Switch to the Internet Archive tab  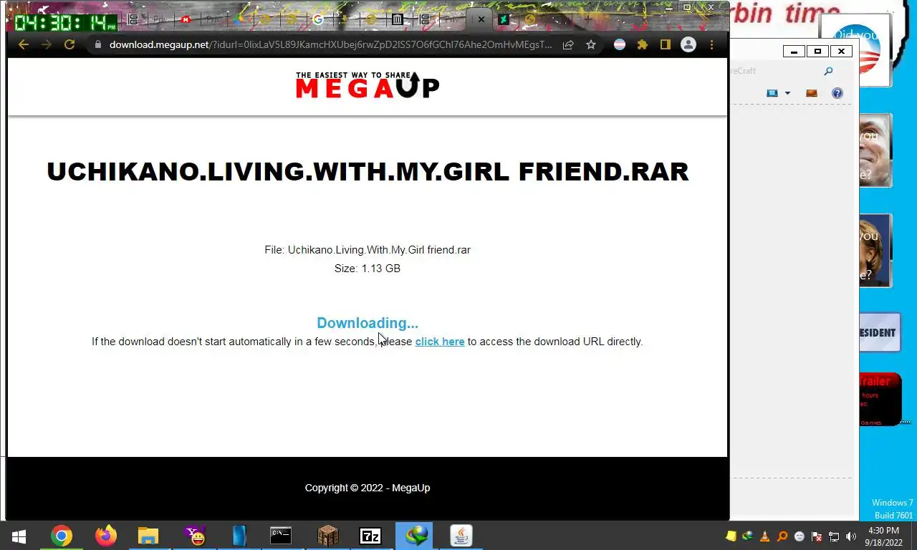point(398,20)
